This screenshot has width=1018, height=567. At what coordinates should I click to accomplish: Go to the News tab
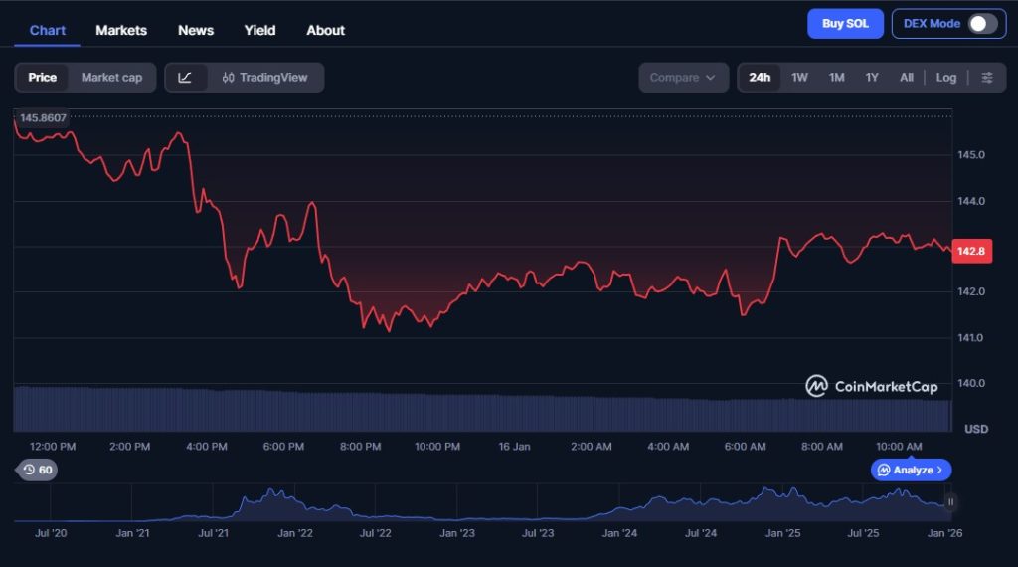point(196,30)
